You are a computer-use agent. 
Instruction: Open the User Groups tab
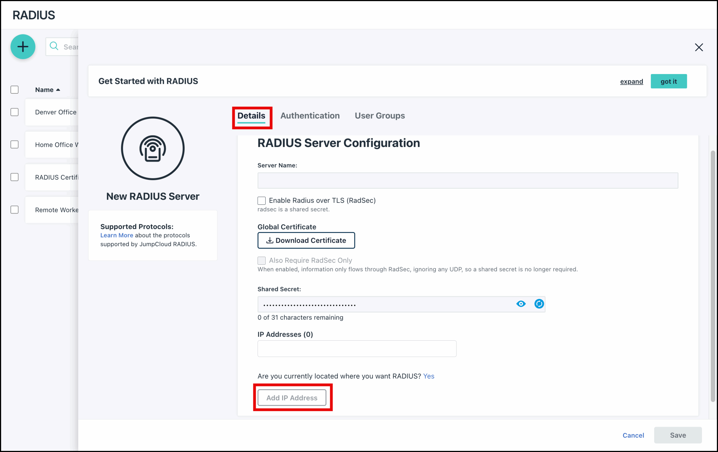click(379, 116)
